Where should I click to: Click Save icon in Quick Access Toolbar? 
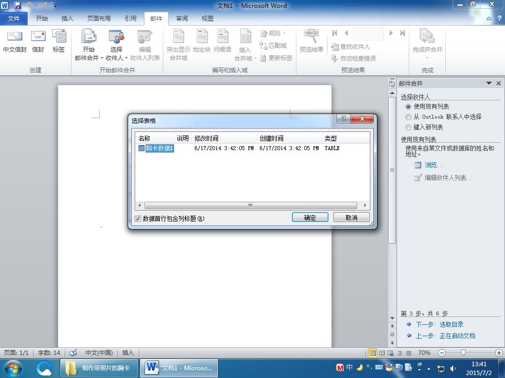pyautogui.click(x=17, y=5)
